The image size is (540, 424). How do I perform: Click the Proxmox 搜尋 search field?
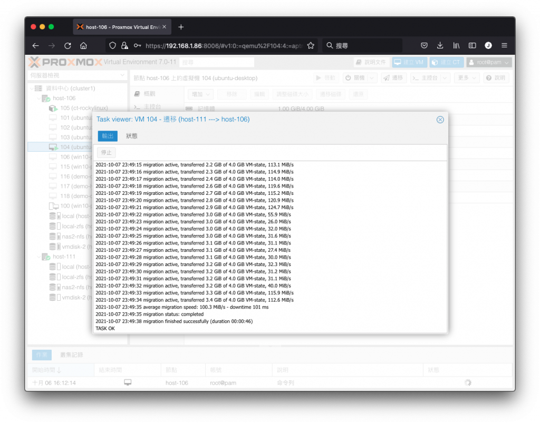click(x=217, y=63)
